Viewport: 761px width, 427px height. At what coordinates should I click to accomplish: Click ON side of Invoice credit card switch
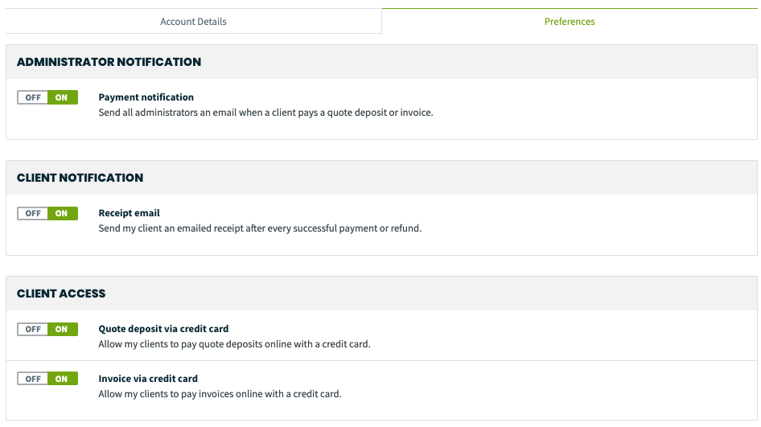62,379
